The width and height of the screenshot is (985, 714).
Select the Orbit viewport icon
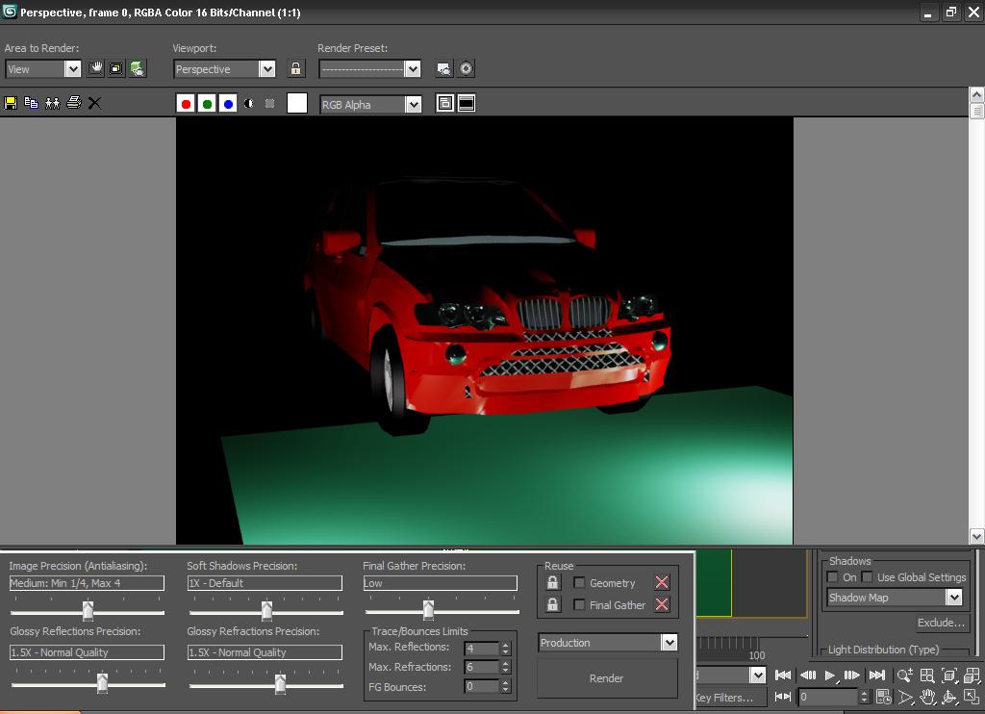click(x=949, y=697)
